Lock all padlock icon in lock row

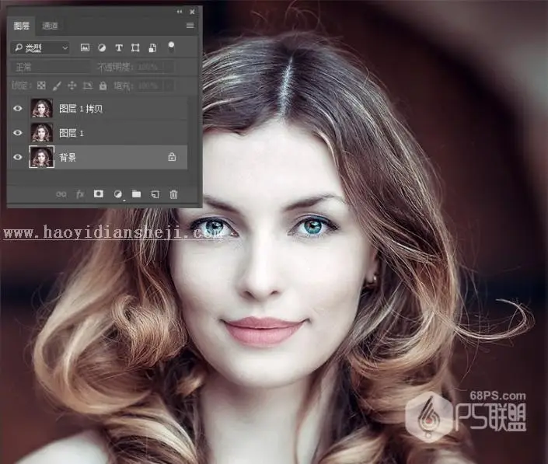pyautogui.click(x=103, y=85)
